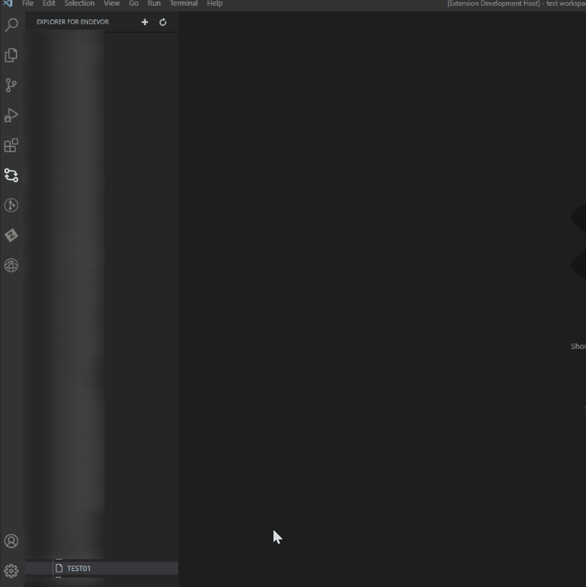
Task: Open the Zowe Explorer Z icon
Action: (12, 236)
